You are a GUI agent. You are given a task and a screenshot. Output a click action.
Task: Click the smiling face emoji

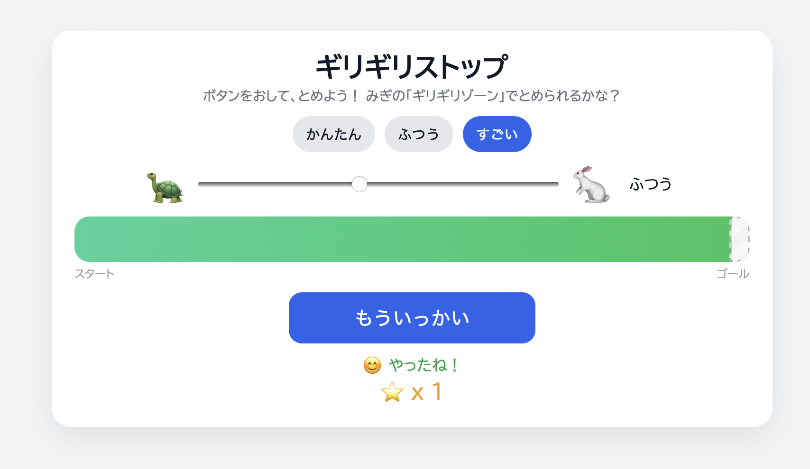(x=372, y=365)
